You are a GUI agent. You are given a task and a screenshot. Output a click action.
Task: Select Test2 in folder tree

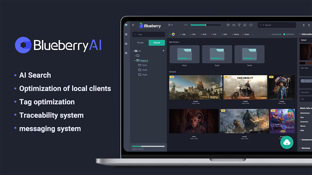[143, 70]
